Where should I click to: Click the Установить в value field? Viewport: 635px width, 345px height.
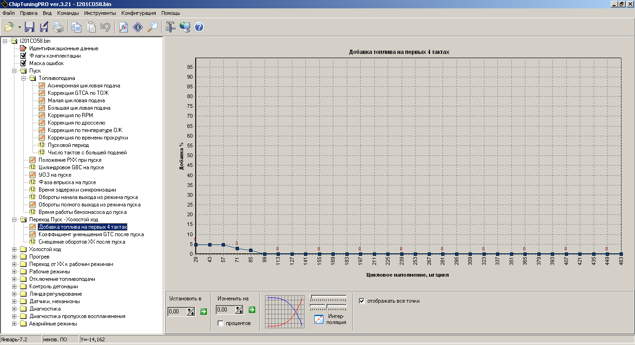coord(178,312)
